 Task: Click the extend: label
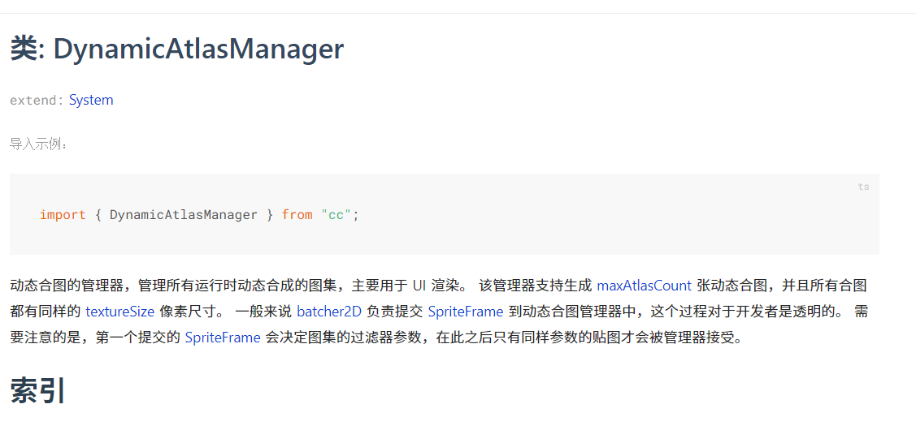(37, 101)
